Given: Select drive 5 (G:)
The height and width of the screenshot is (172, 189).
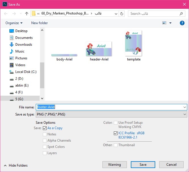Looking at the screenshot, I should click(x=19, y=99).
